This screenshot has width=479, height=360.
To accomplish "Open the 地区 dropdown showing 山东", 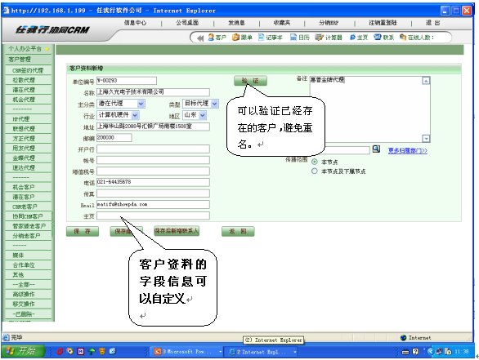I will pyautogui.click(x=195, y=115).
